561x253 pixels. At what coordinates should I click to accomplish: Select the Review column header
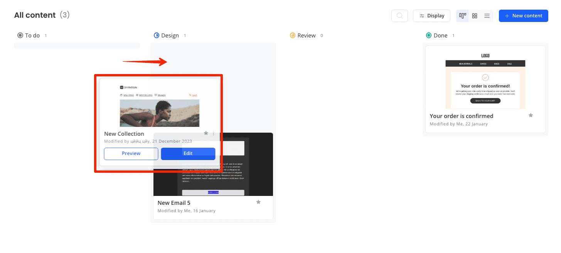point(307,35)
